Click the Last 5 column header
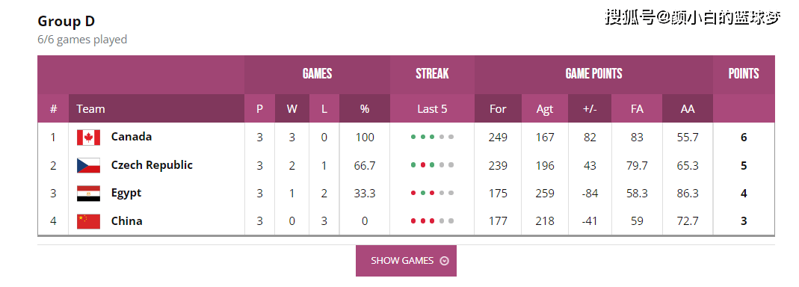The height and width of the screenshot is (287, 799). click(432, 108)
